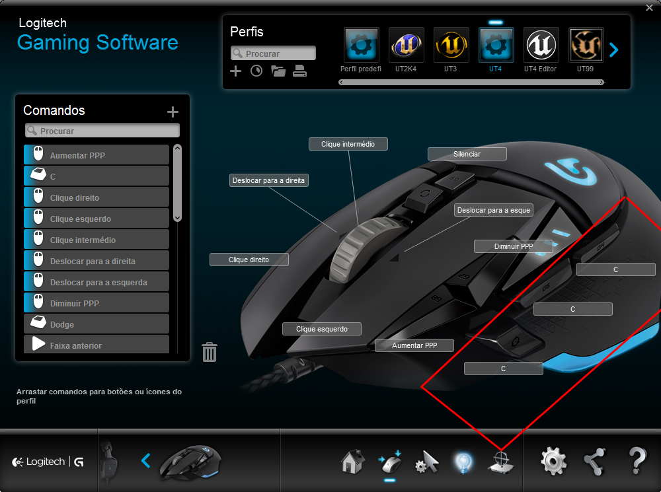Select the Aumentar PPP command
The height and width of the screenshot is (492, 661).
[x=97, y=155]
